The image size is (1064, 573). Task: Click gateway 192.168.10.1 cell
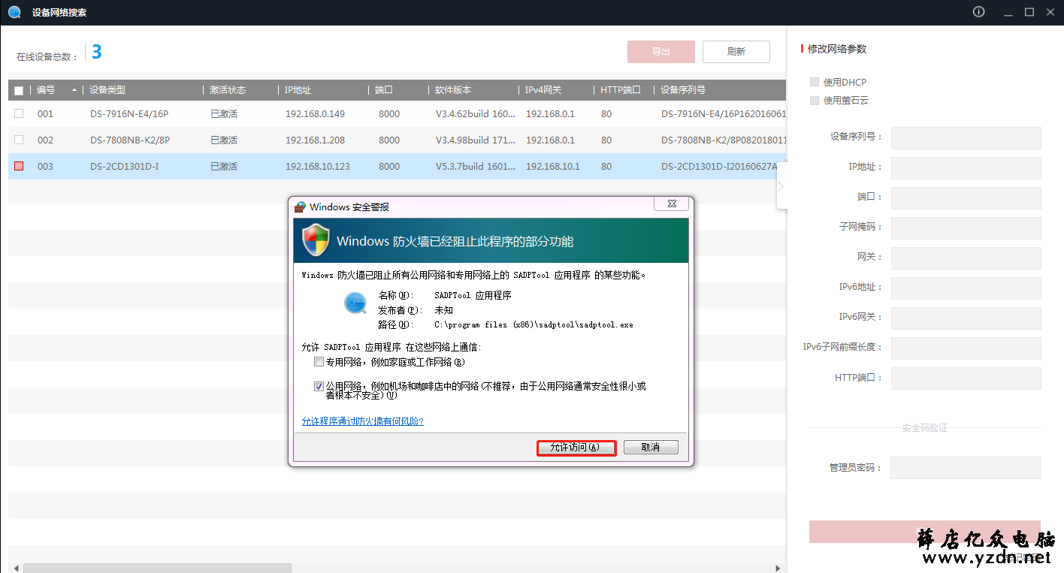click(553, 167)
